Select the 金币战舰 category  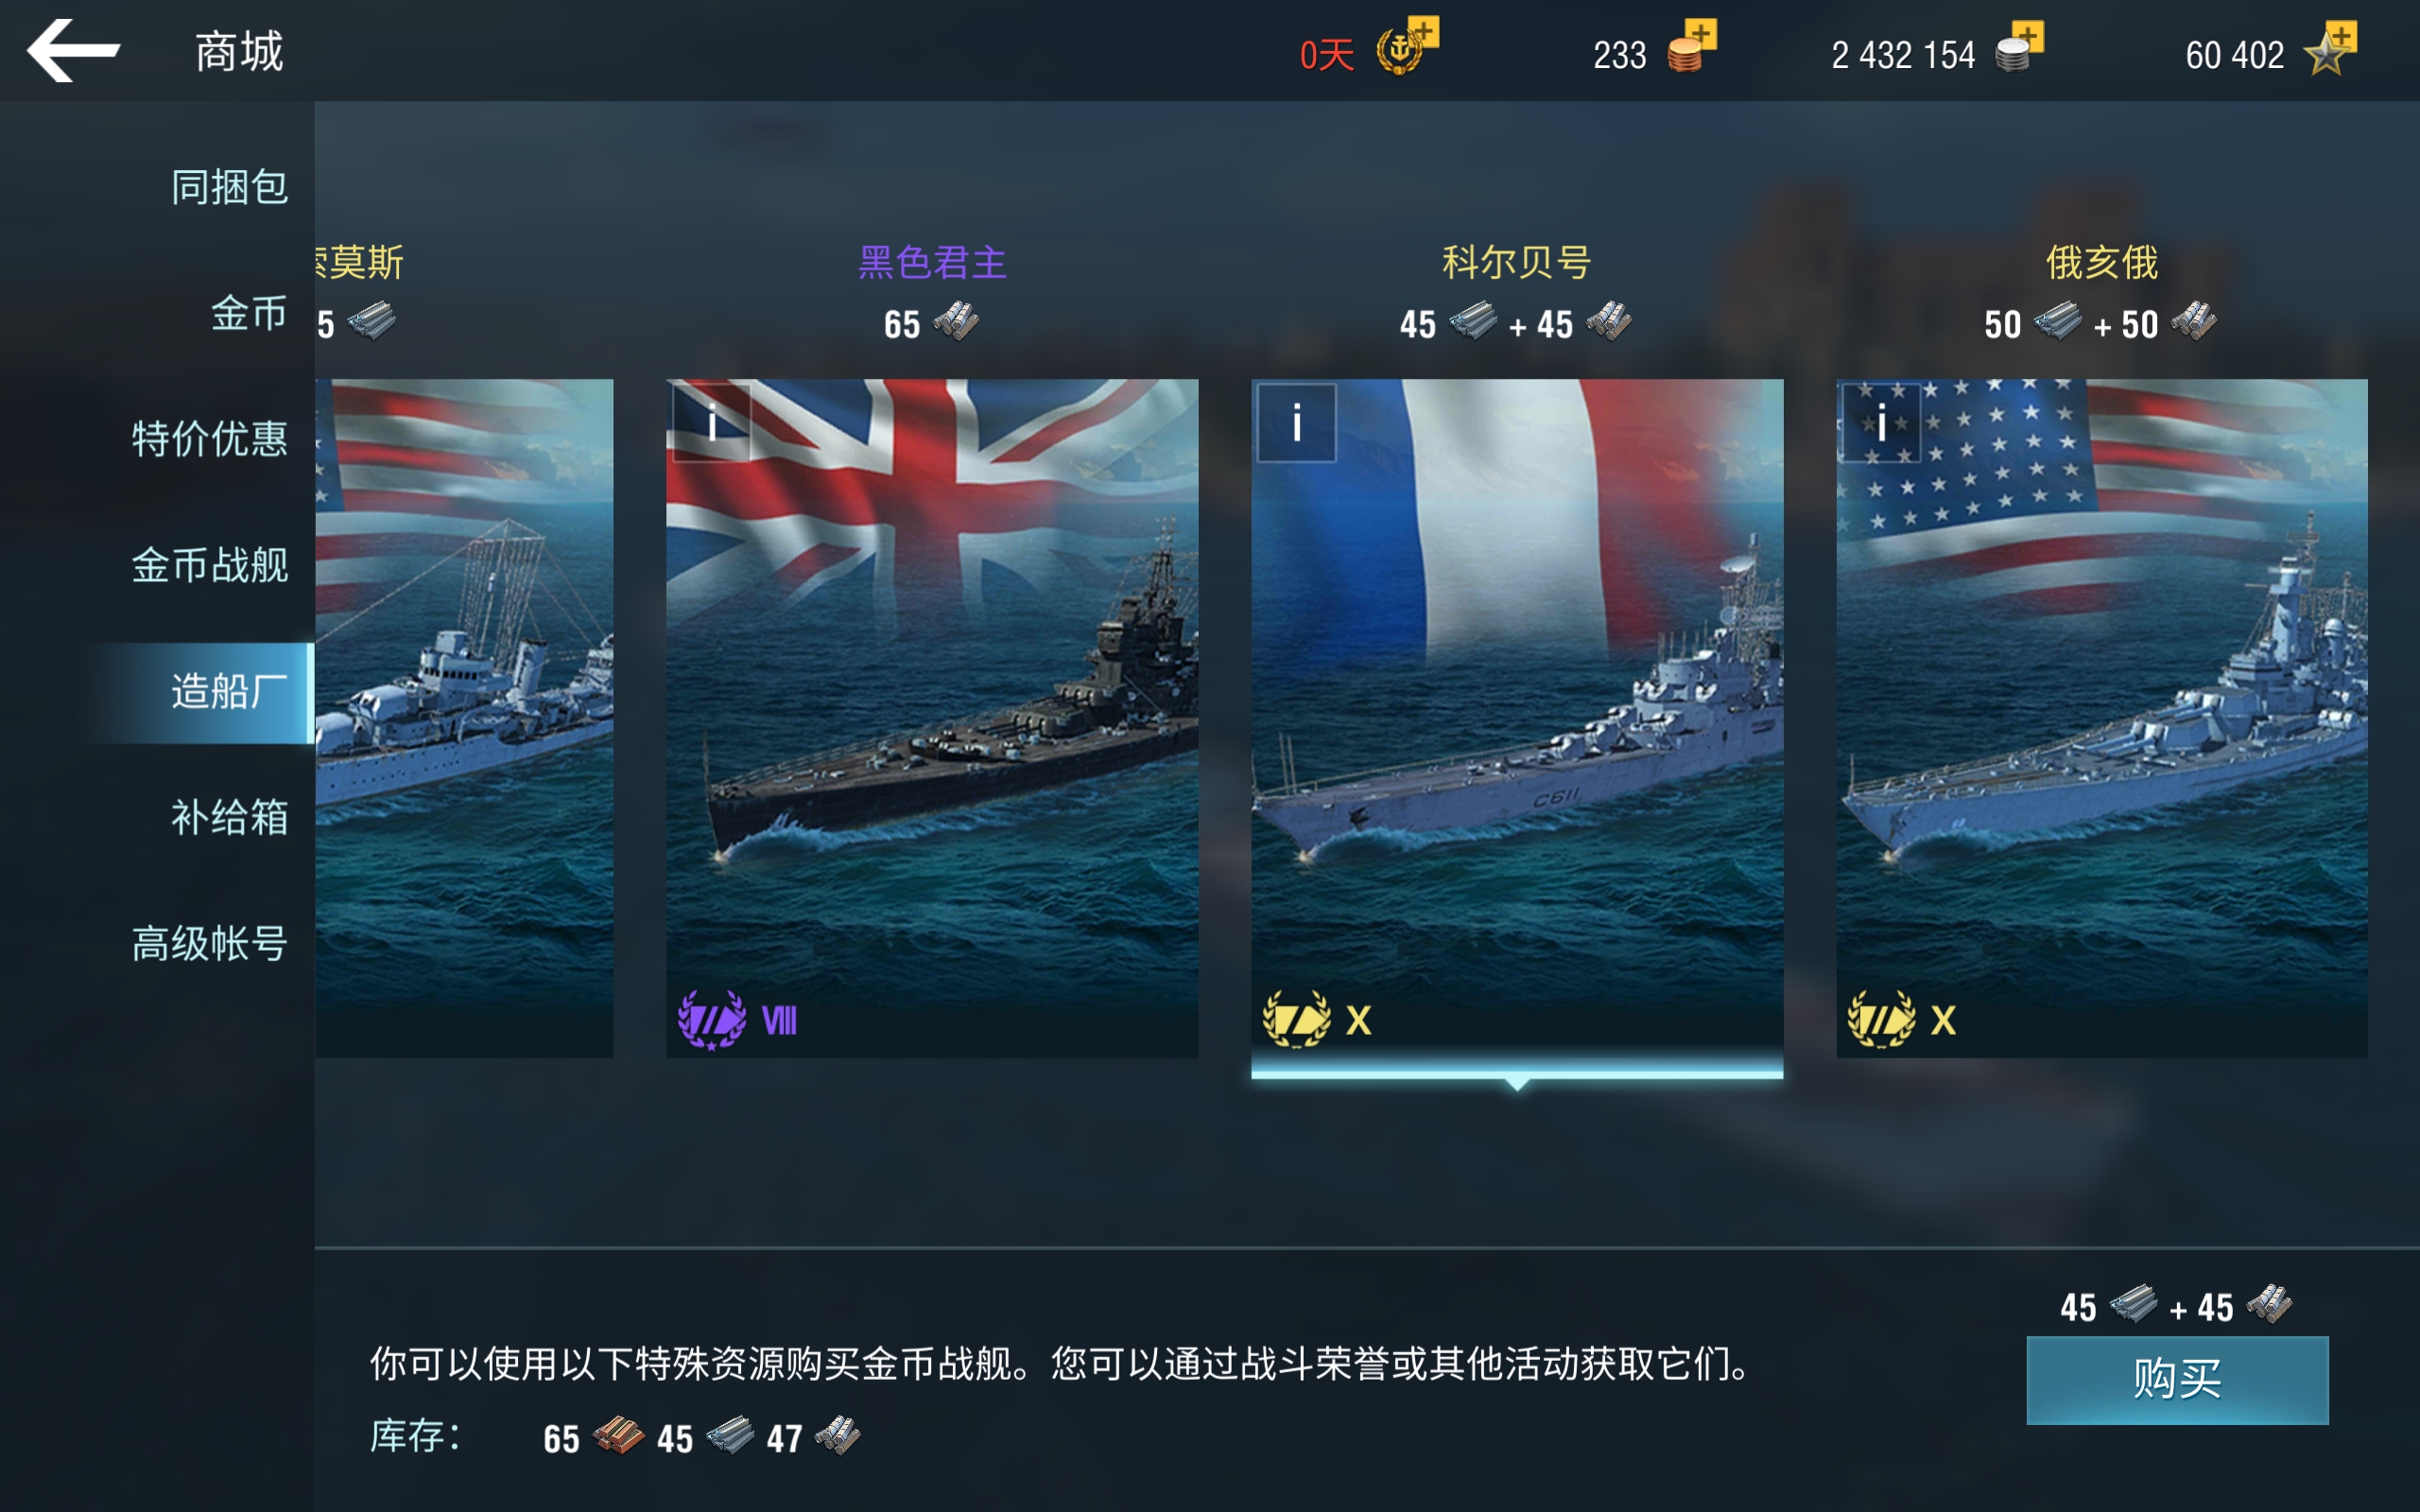point(210,565)
